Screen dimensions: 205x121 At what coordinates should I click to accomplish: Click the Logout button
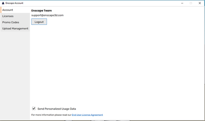pos(39,22)
